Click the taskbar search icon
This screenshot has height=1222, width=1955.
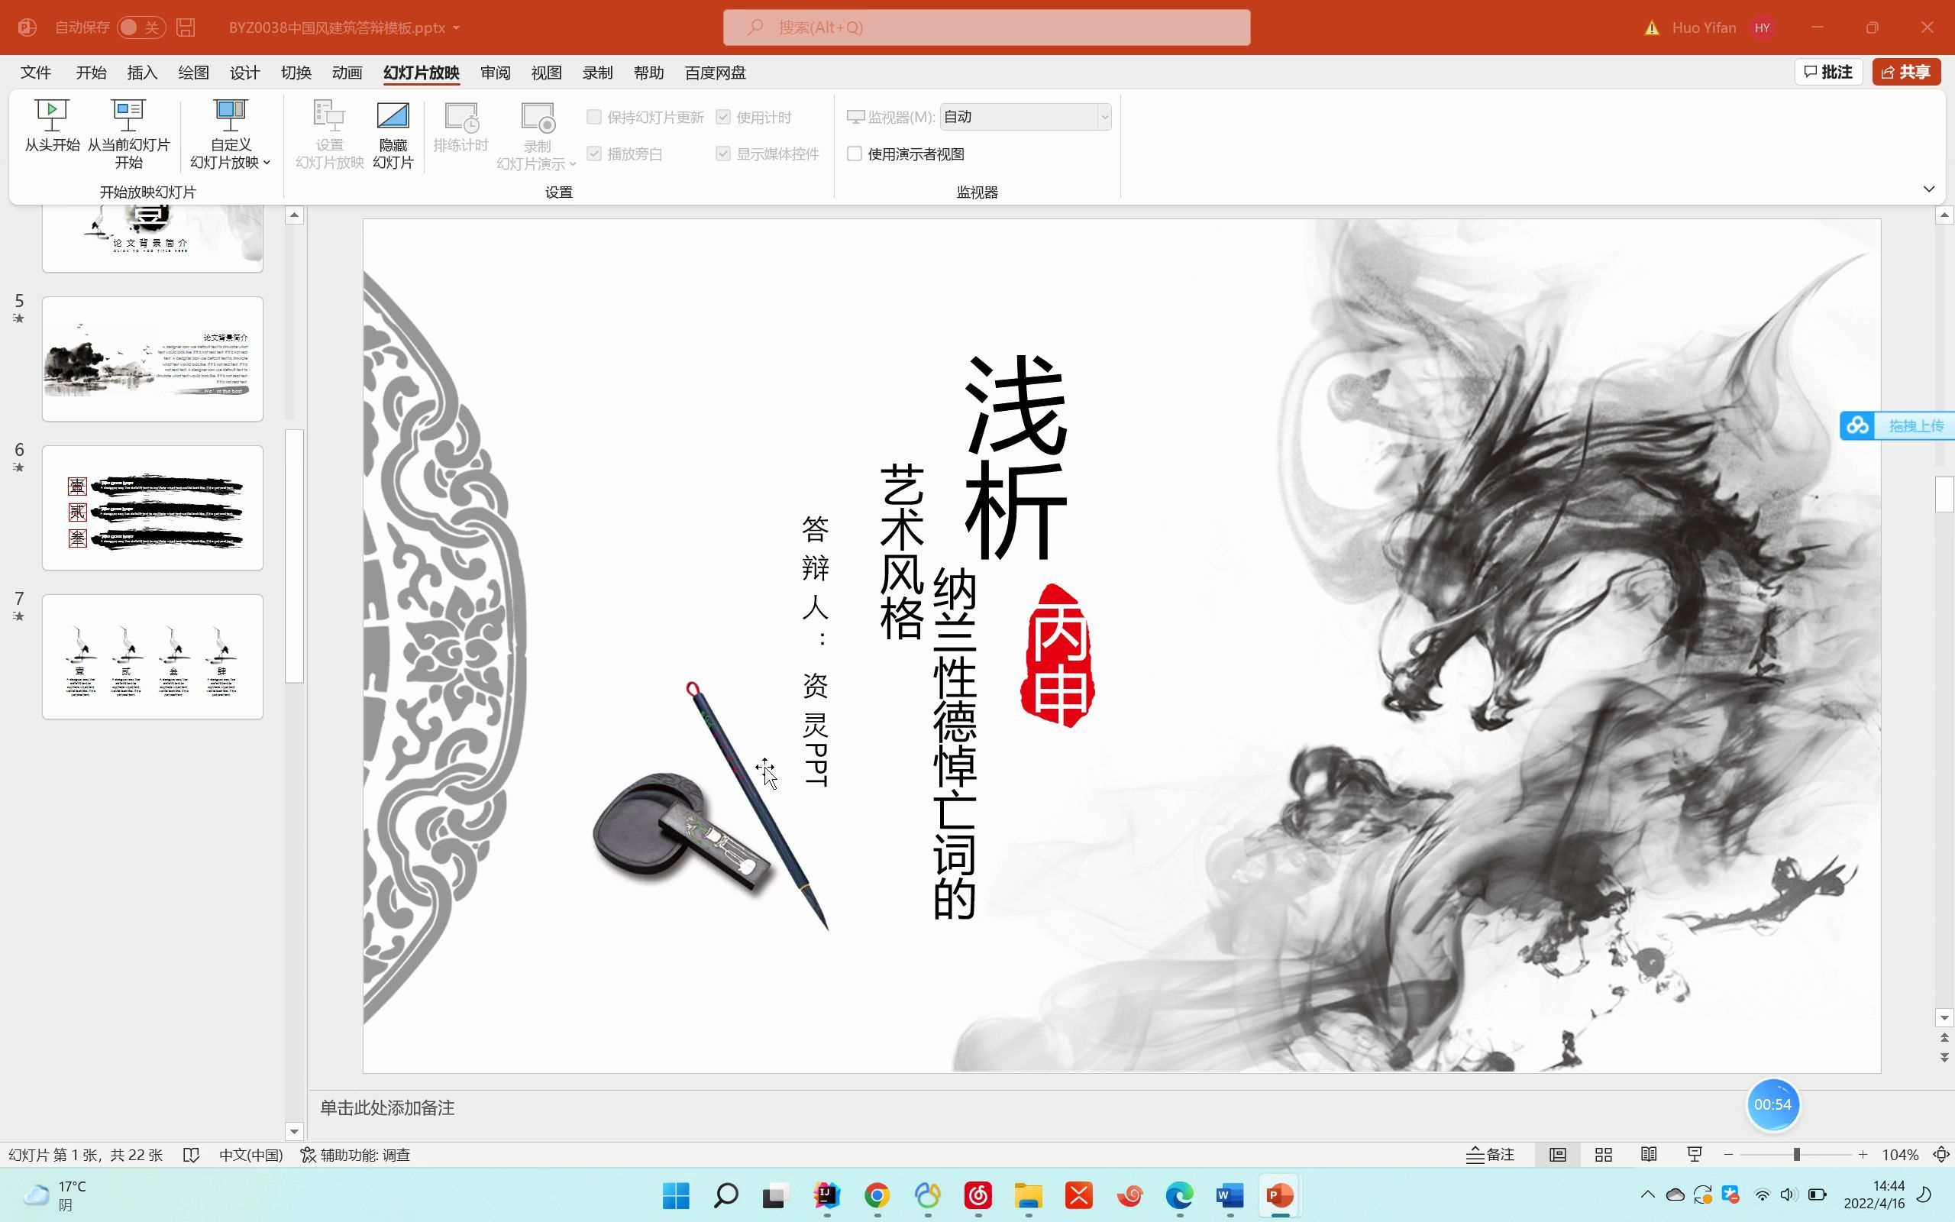point(725,1195)
